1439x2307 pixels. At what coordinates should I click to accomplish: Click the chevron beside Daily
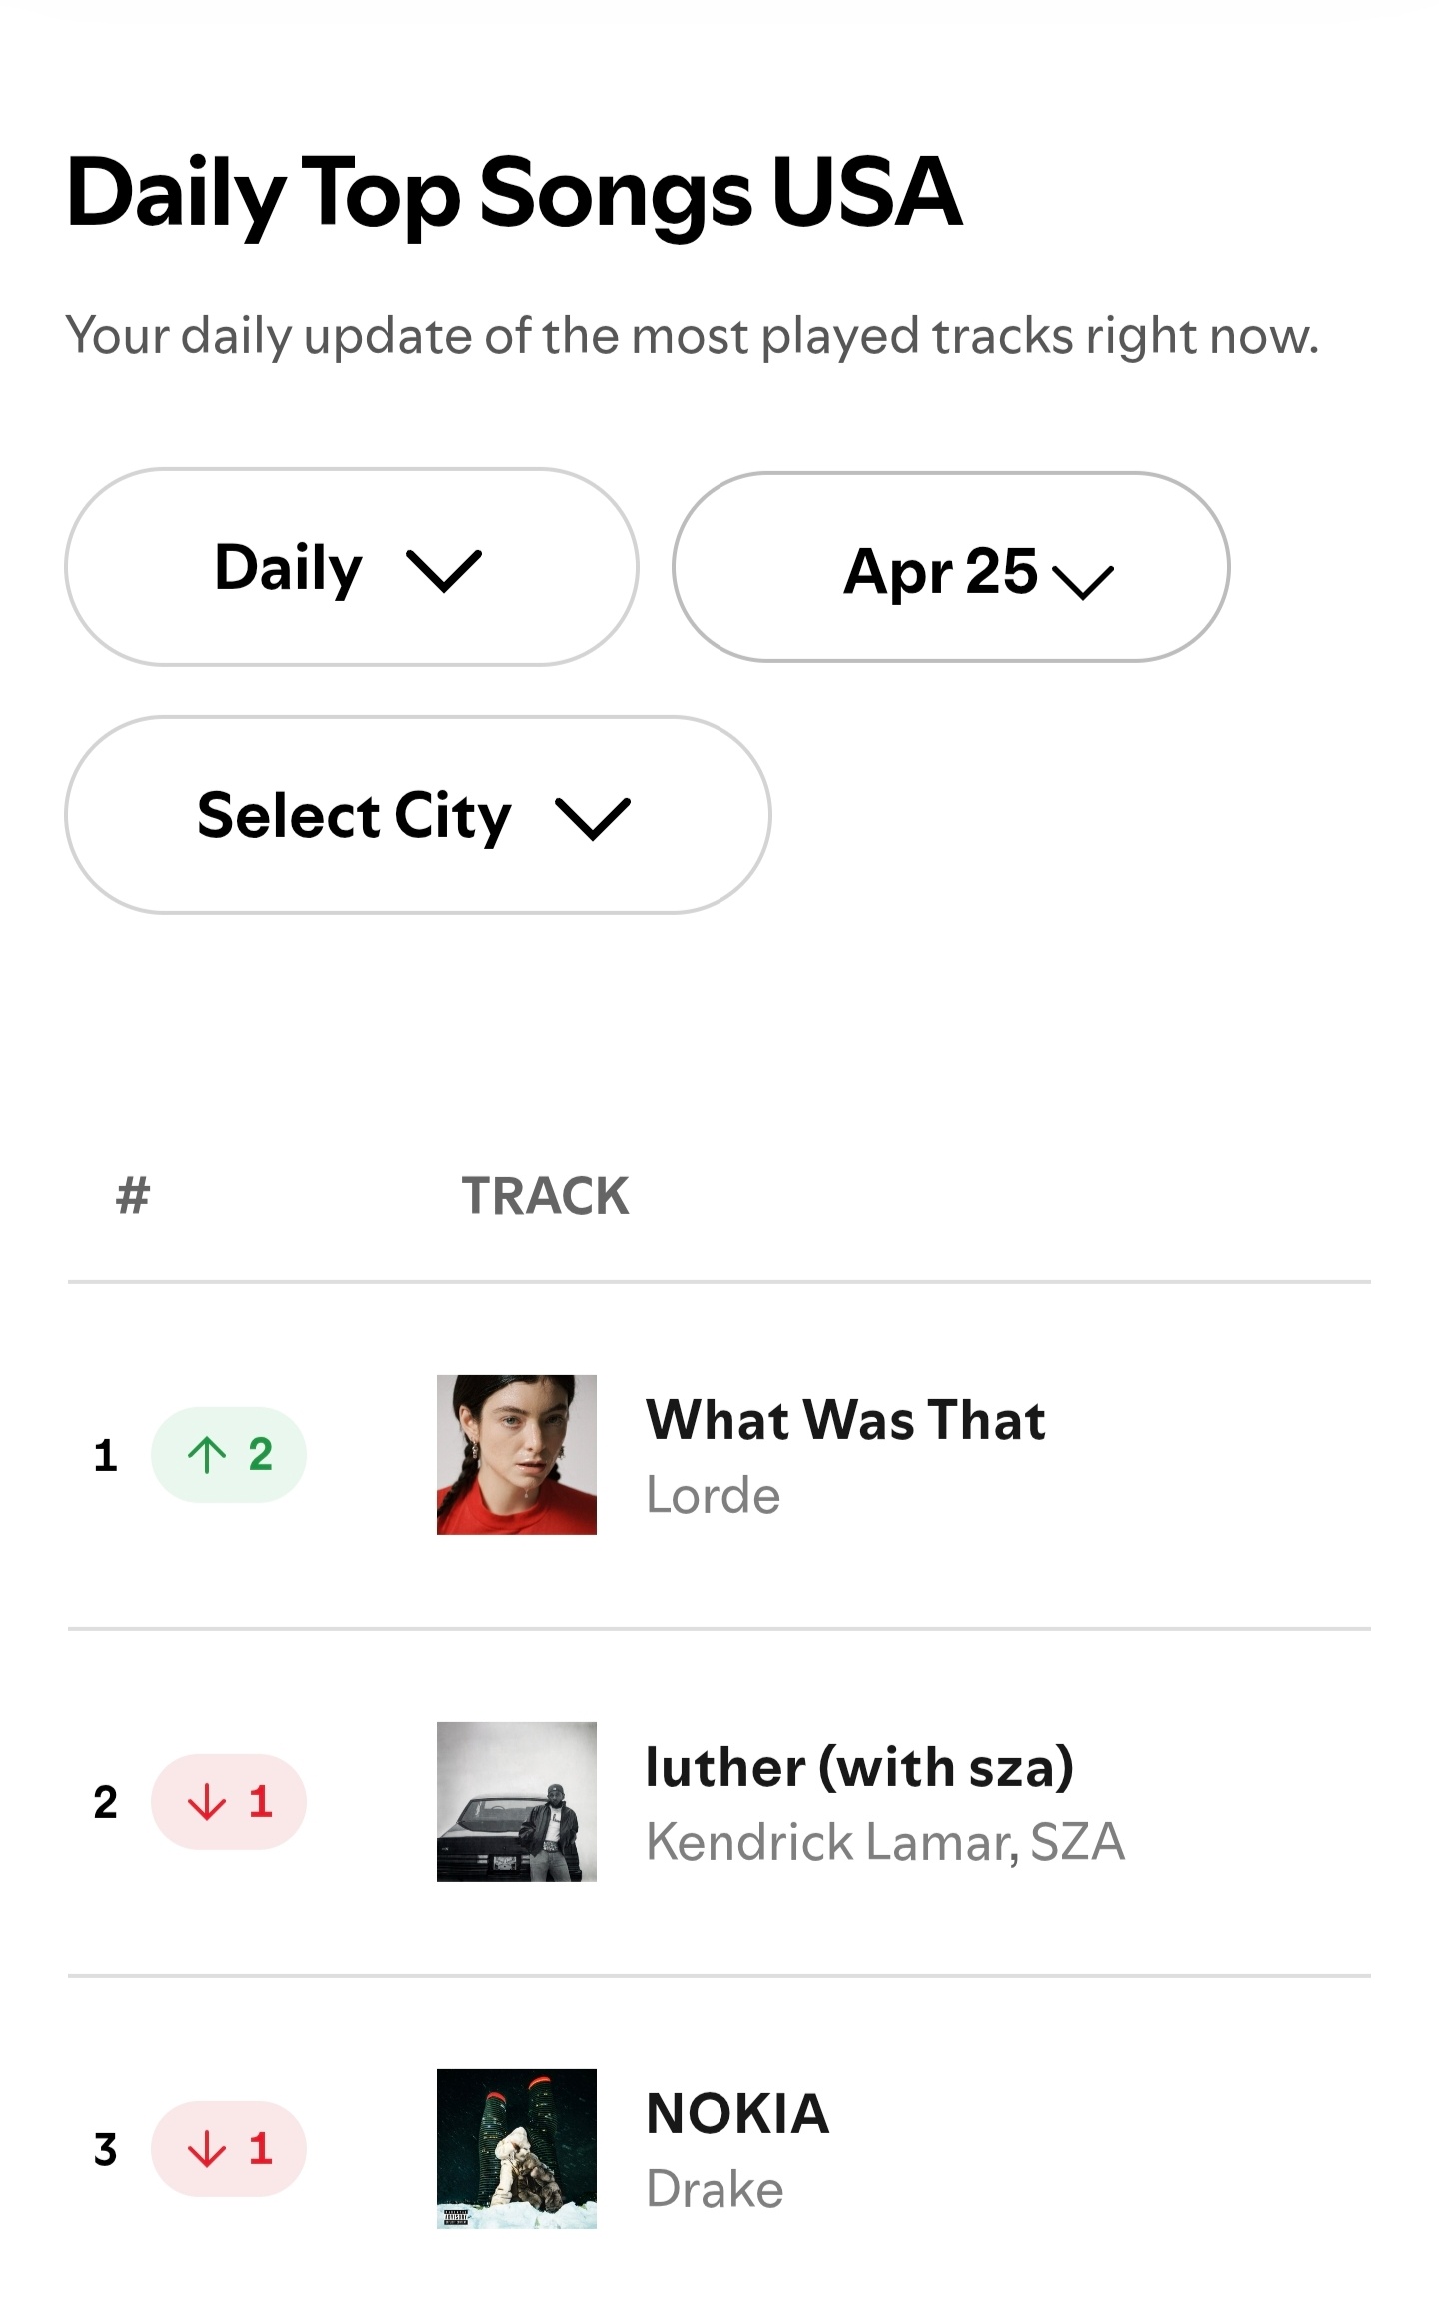pos(444,570)
